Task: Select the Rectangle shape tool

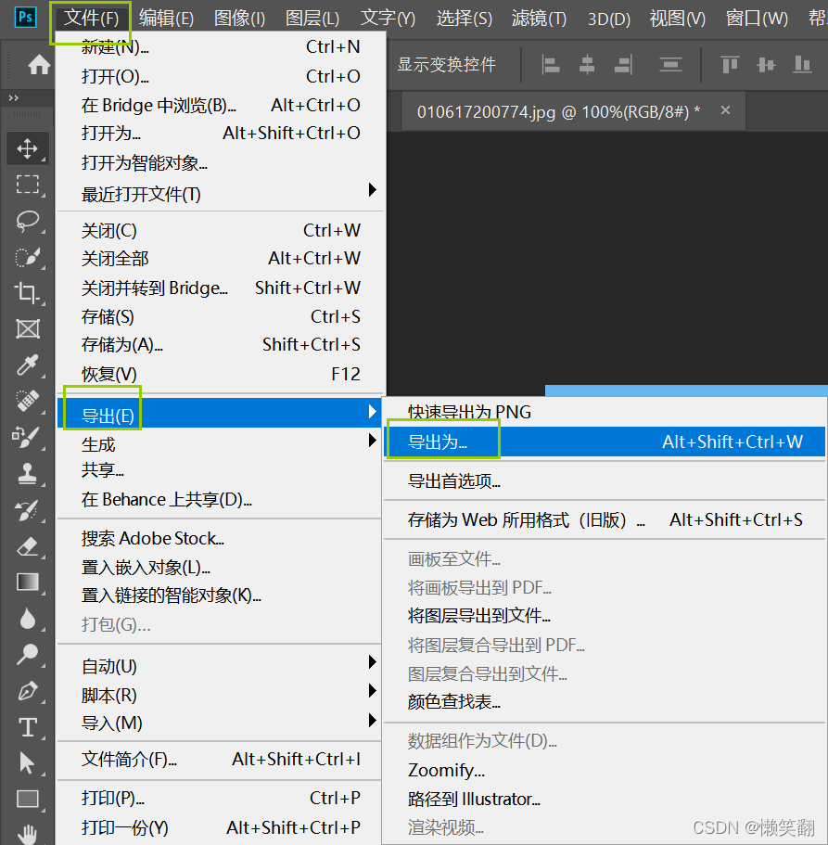Action: tap(28, 800)
